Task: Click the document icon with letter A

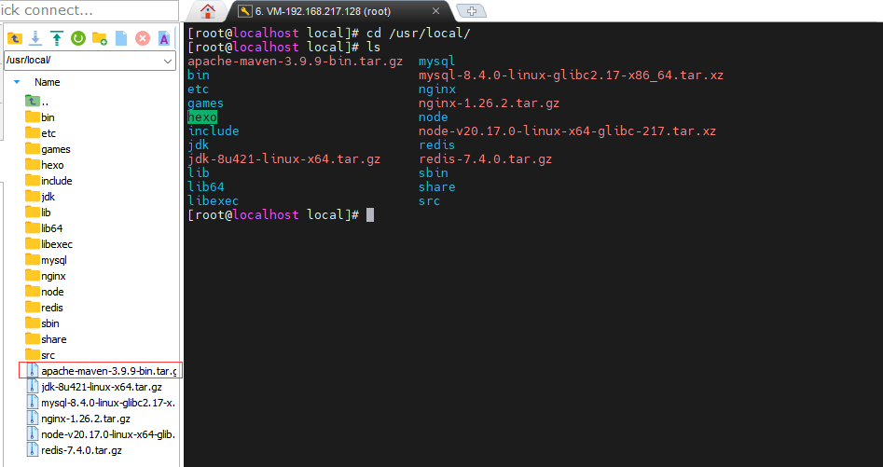Action: [x=163, y=38]
